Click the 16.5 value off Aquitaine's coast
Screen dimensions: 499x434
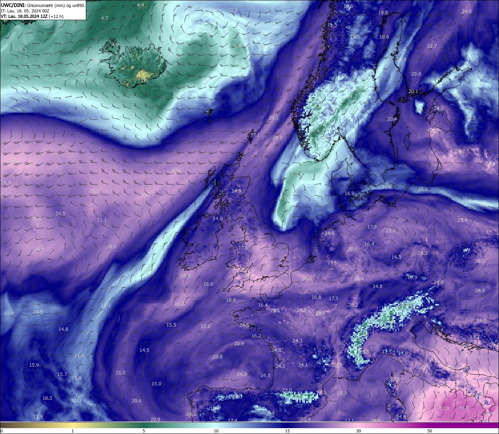(x=265, y=376)
